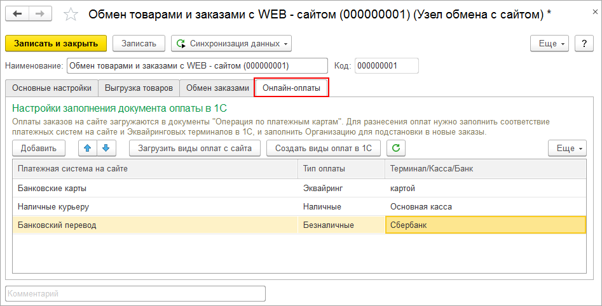Click Создать виды оплат в 1С
The width and height of the screenshot is (602, 306).
pyautogui.click(x=324, y=148)
